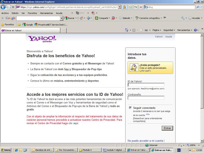The width and height of the screenshot is (204, 153).
Task: Open the Ayuda link on Yahoo page
Action: (169, 37)
